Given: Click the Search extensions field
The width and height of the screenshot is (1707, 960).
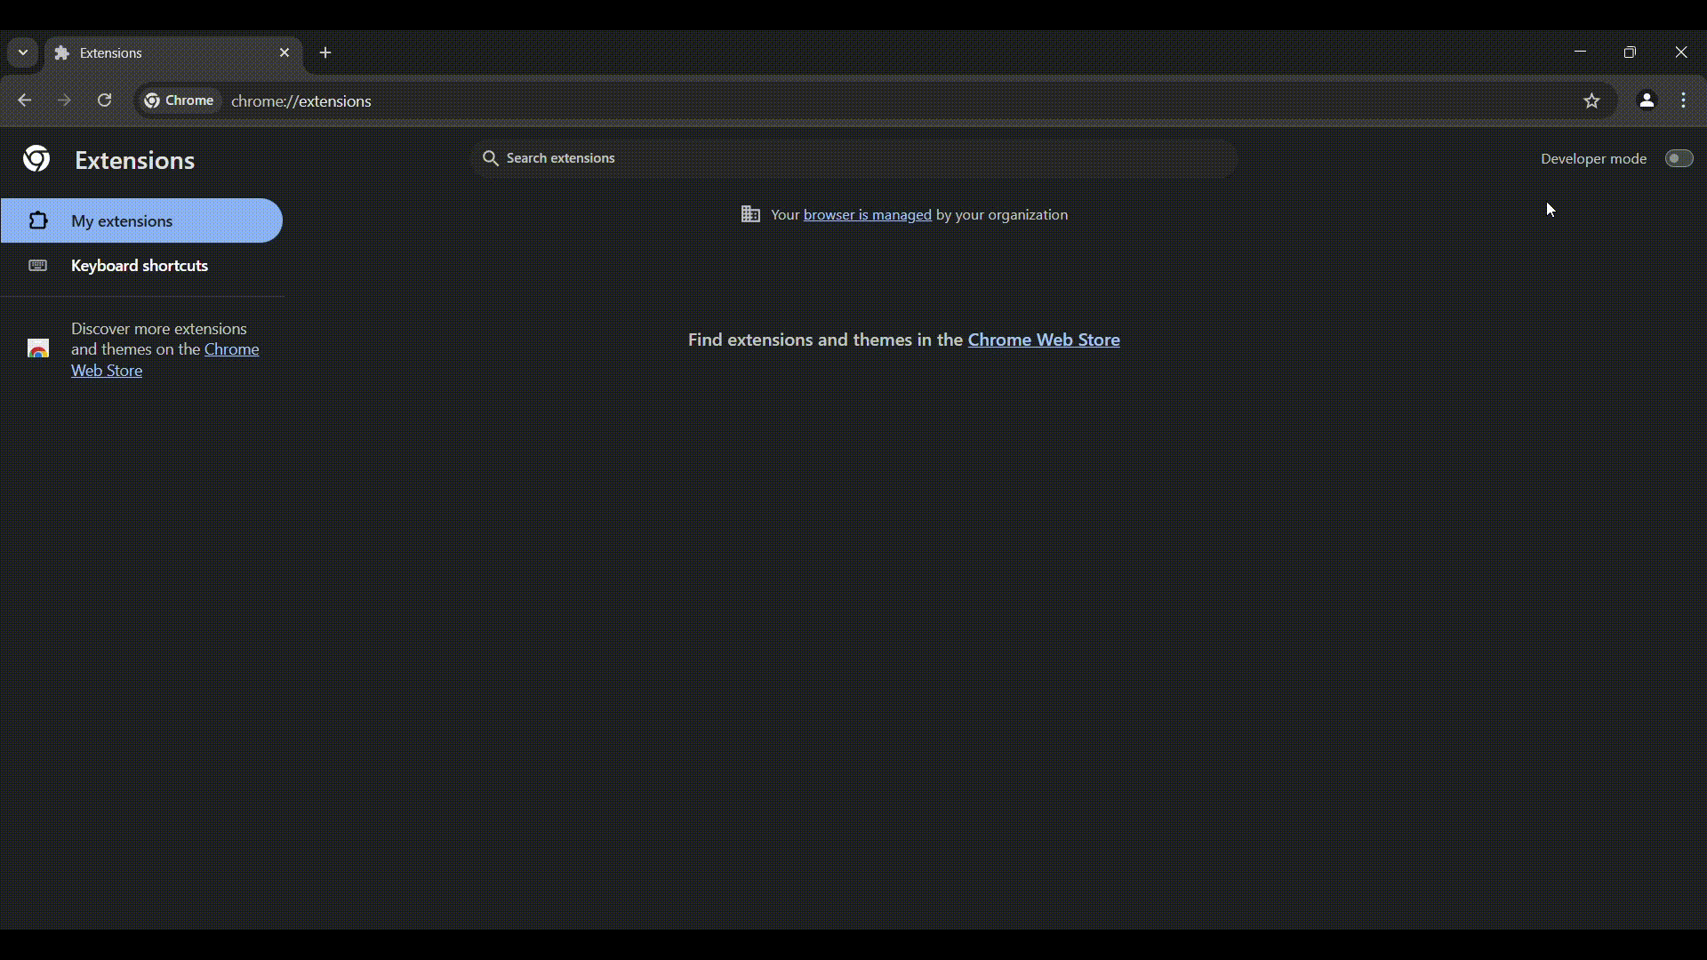Looking at the screenshot, I should click(853, 158).
